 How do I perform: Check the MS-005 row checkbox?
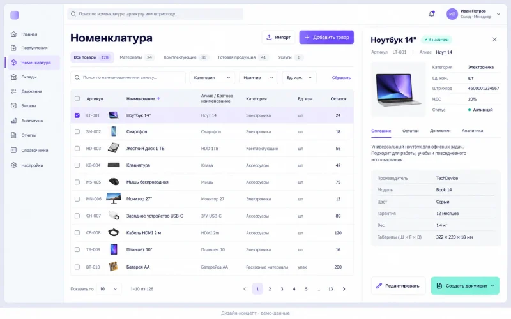(77, 182)
